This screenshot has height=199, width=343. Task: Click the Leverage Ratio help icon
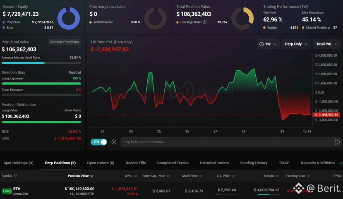coord(205,22)
